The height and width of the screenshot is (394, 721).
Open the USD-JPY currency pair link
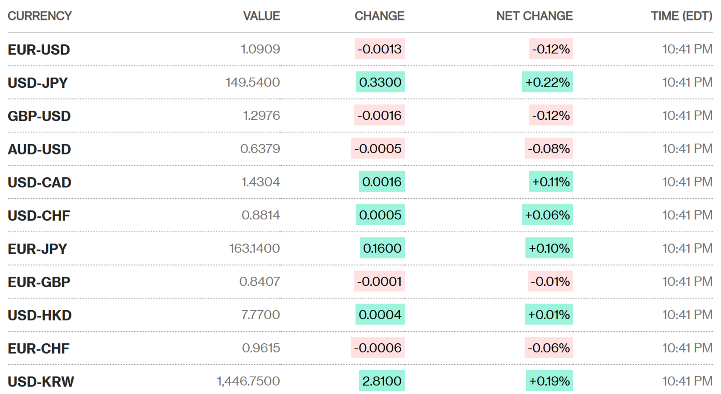(x=38, y=83)
